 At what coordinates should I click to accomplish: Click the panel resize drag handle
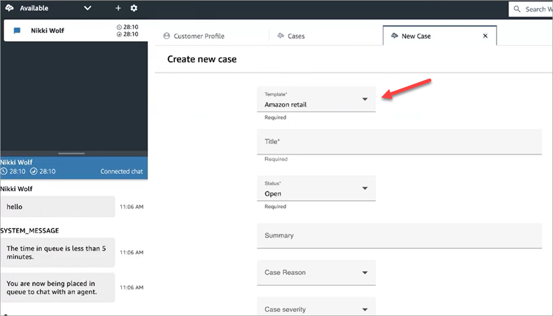(x=71, y=153)
